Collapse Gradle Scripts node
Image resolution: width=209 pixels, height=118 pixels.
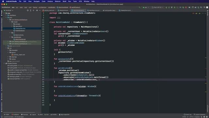[x=4, y=63]
